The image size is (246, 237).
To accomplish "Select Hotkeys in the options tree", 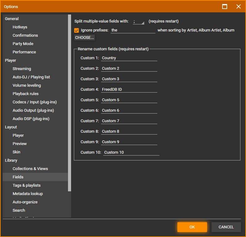I will click(x=20, y=27).
